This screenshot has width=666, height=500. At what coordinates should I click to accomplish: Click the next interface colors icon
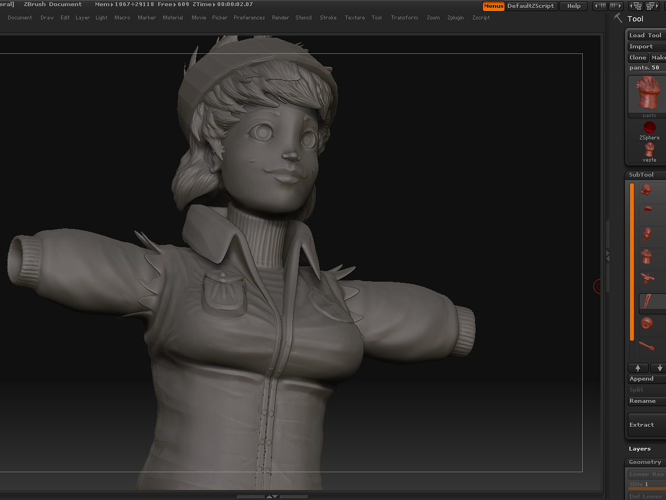(x=652, y=6)
